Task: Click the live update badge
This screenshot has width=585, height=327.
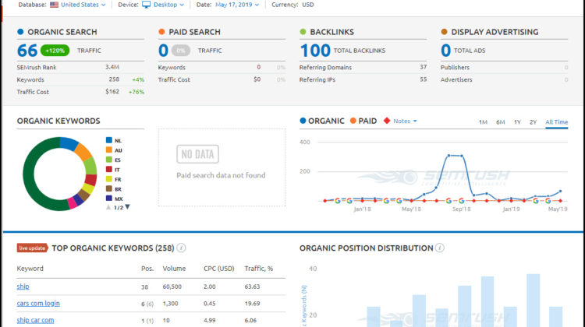Action: tap(33, 248)
